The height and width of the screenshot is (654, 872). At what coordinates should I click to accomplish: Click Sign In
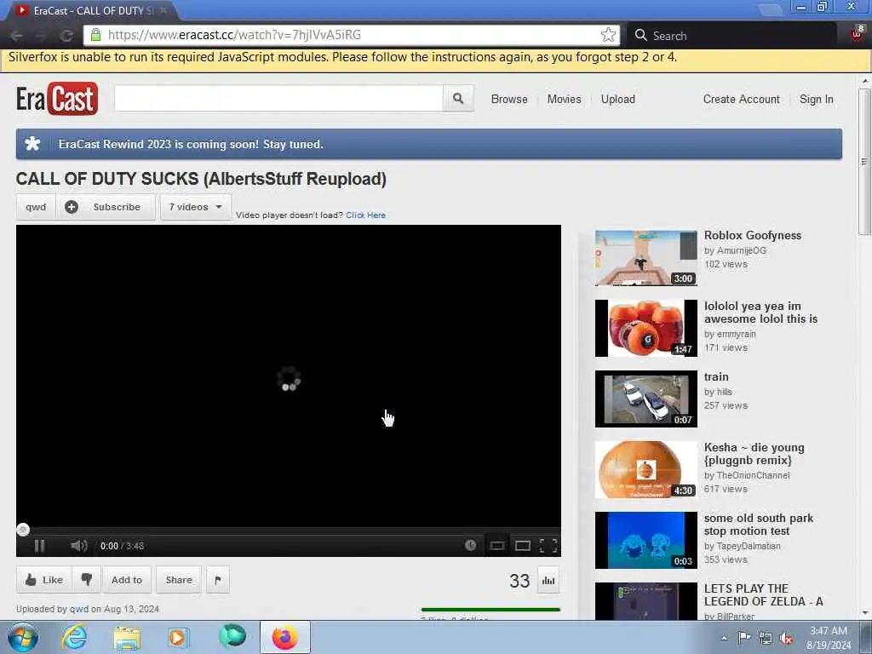(x=817, y=99)
